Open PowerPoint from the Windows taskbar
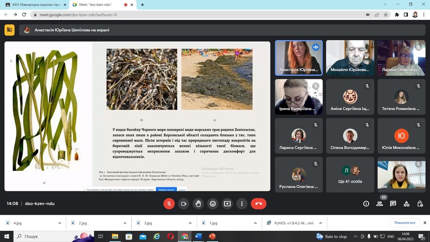 pos(212,236)
